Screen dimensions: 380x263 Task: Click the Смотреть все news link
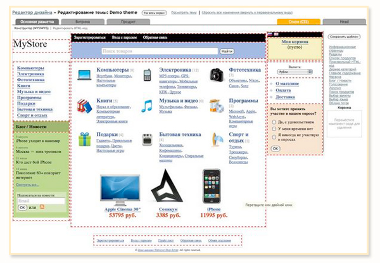(27, 184)
